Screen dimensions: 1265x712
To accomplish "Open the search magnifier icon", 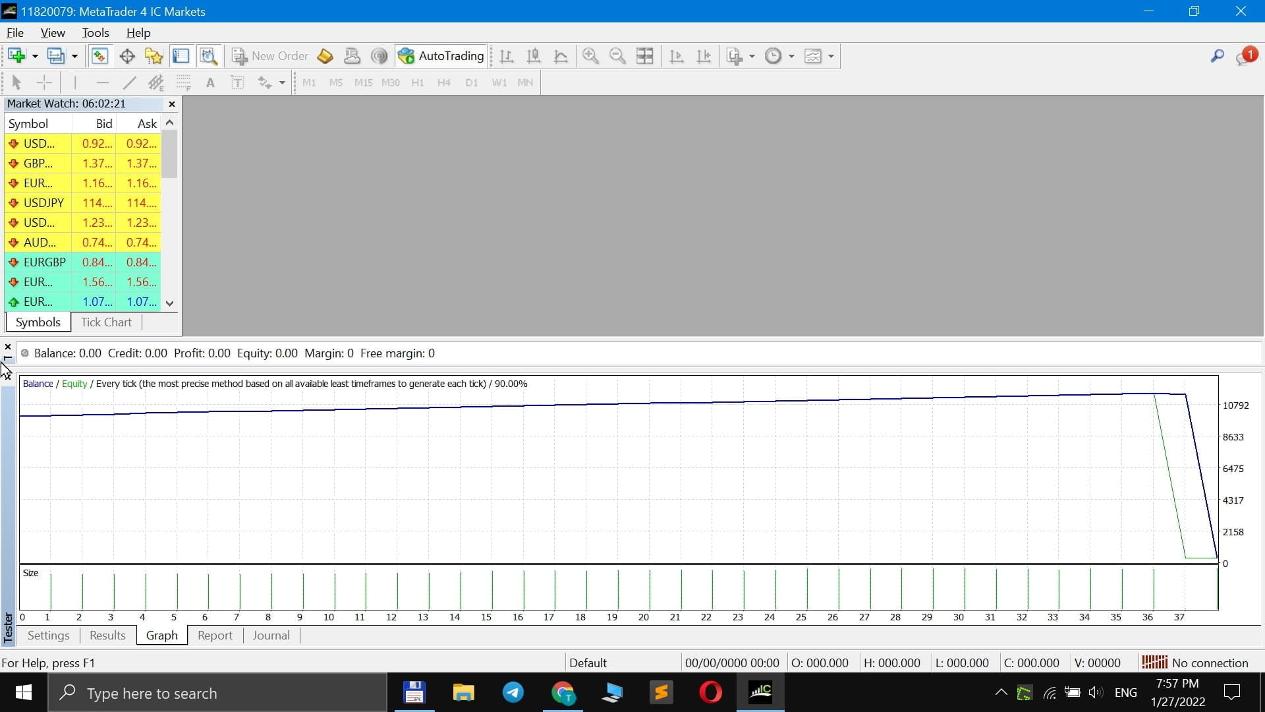I will (x=1217, y=56).
